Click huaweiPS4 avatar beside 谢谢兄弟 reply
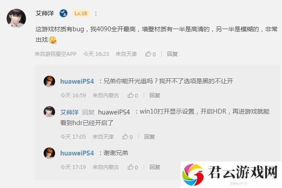The image size is (282, 188). [x=49, y=153]
